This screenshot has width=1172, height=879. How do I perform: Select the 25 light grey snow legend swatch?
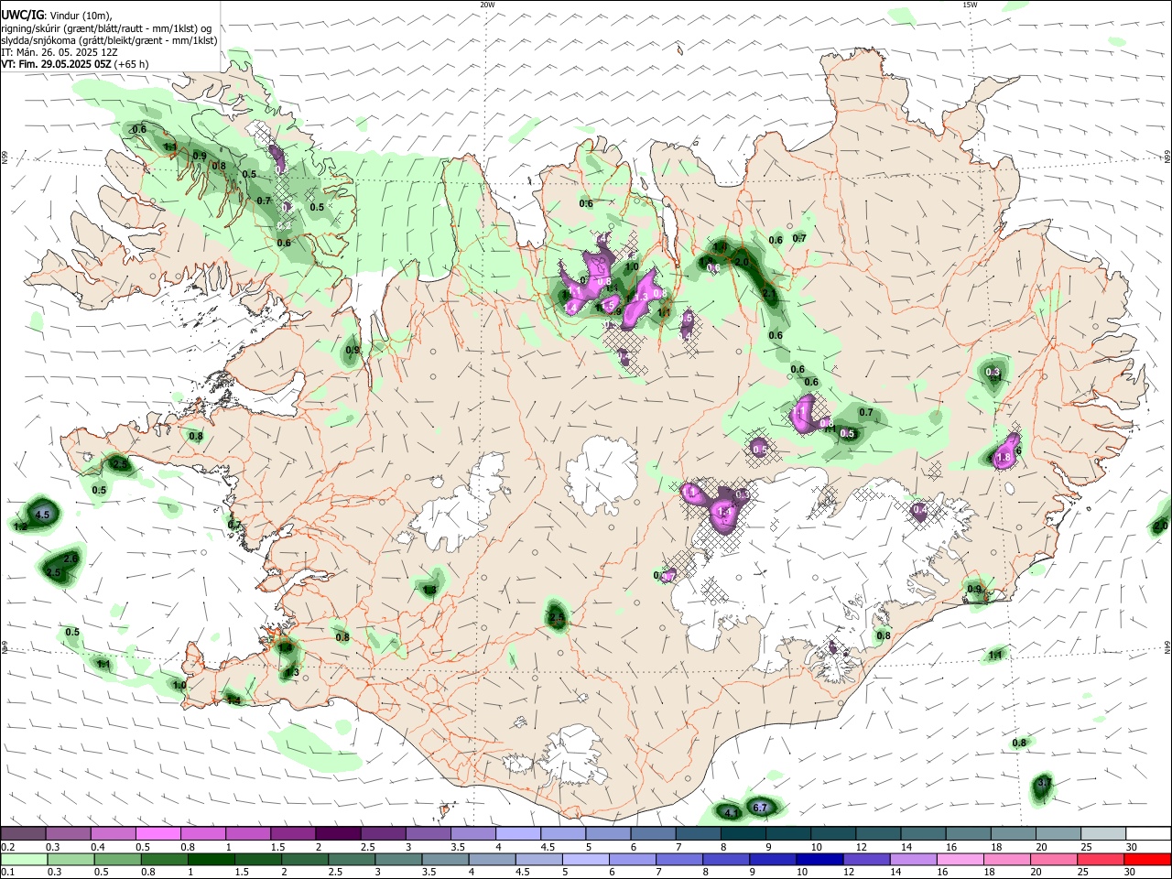coord(1103,834)
